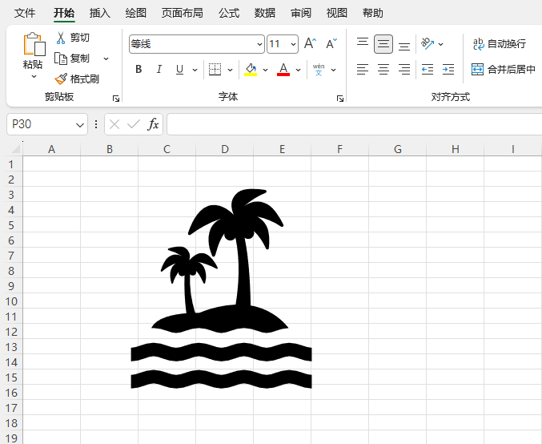Click into the formula bar field
This screenshot has height=444, width=542.
(355, 124)
